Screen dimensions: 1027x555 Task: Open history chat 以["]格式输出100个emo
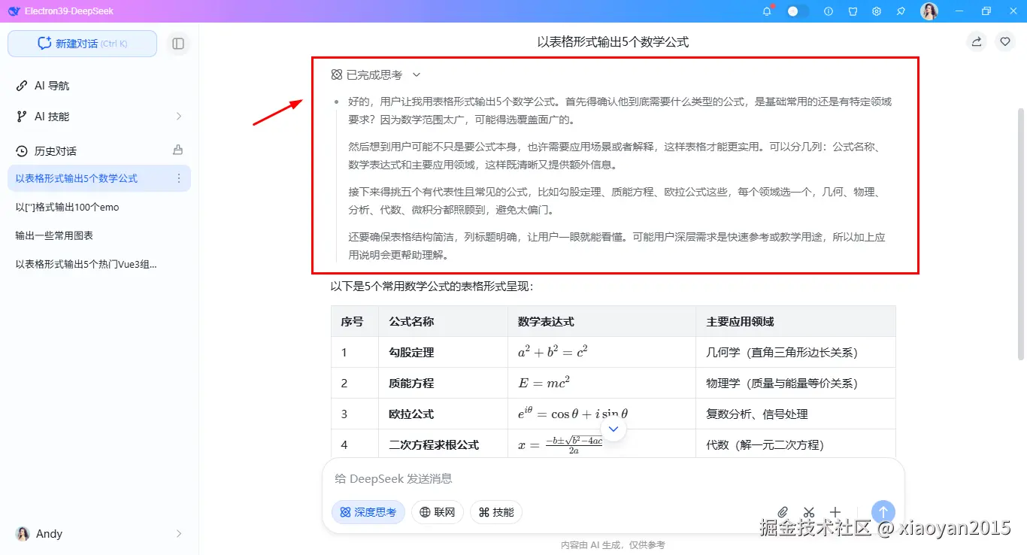(99, 207)
